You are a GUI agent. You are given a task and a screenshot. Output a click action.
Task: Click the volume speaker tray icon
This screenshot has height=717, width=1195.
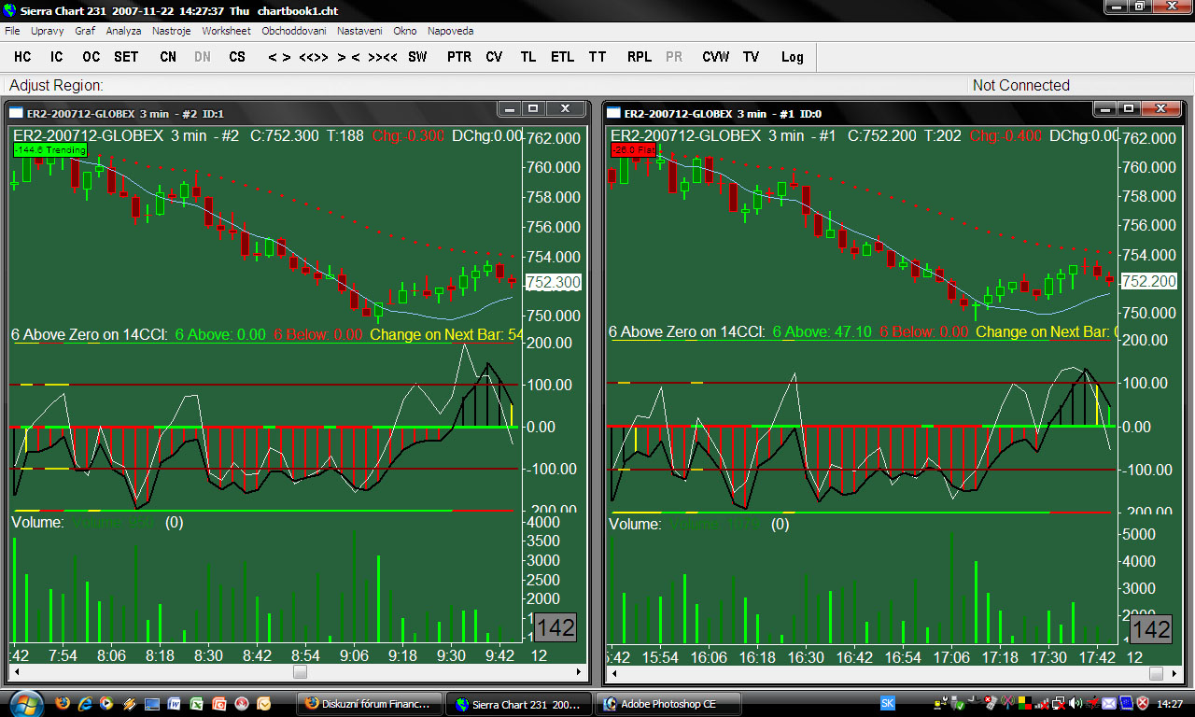(1075, 703)
